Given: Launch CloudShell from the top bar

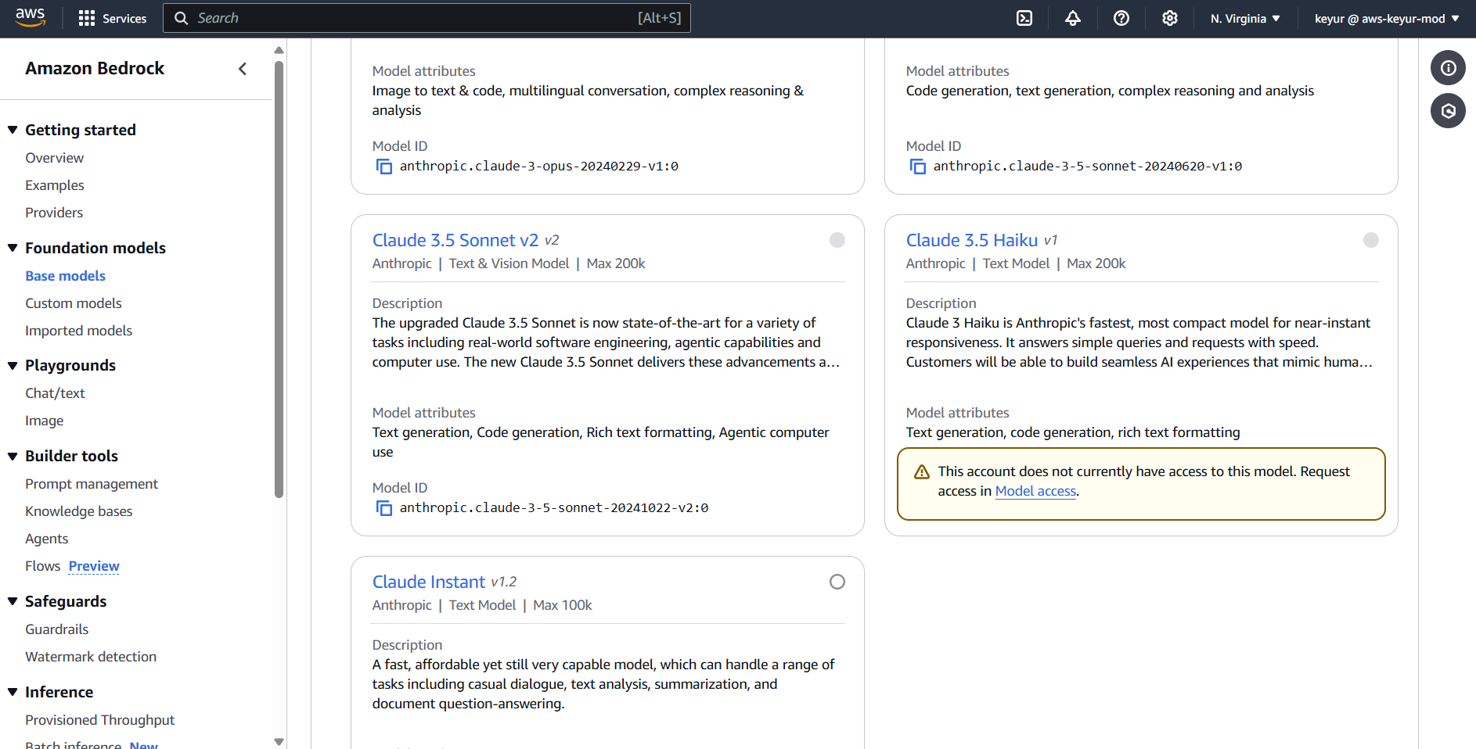Looking at the screenshot, I should 1024,18.
